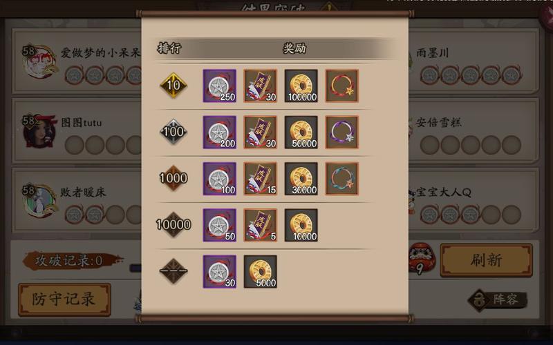The height and width of the screenshot is (345, 553).
Task: Tap the 5000 gold coin reward
Action: click(261, 272)
